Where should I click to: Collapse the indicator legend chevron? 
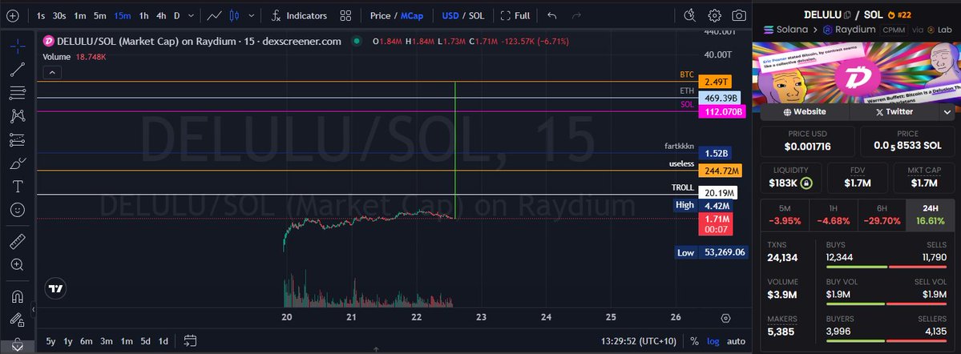click(52, 73)
